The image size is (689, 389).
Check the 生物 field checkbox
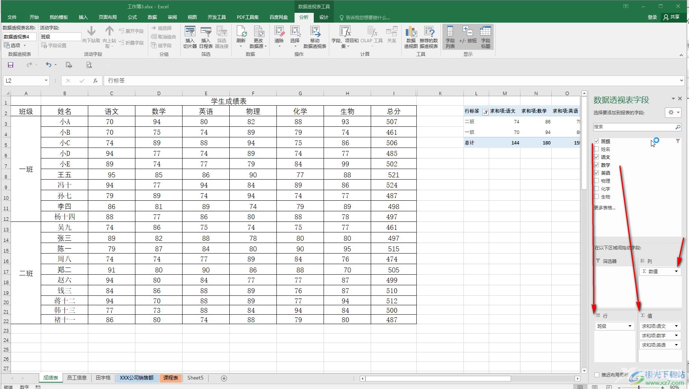coord(597,197)
